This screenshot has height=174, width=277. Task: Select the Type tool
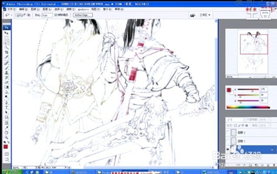(x=7, y=108)
